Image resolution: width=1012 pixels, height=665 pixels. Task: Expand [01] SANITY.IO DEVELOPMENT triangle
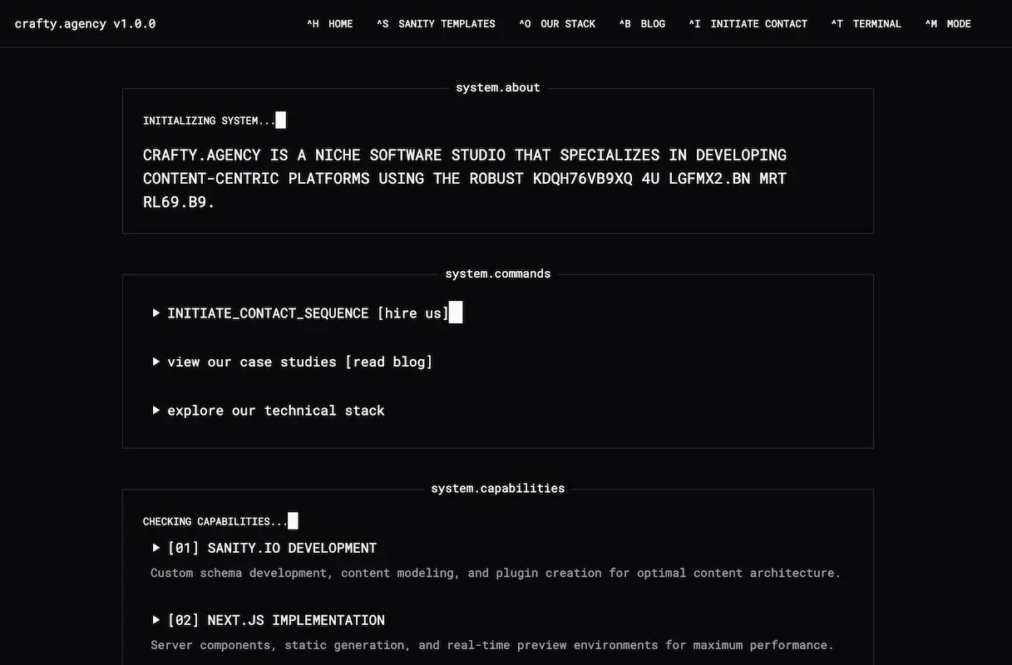click(x=156, y=548)
